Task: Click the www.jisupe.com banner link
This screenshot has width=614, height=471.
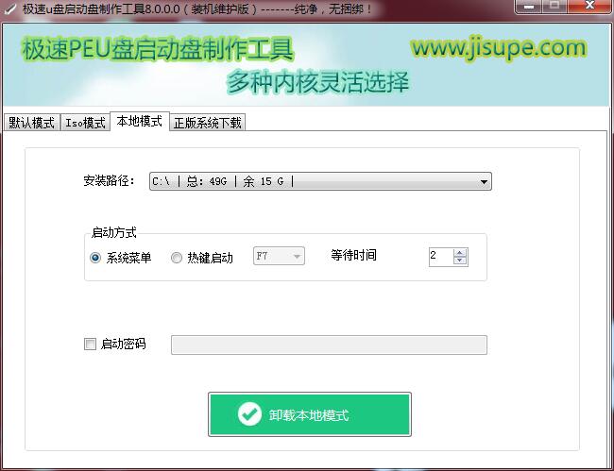Action: click(498, 47)
